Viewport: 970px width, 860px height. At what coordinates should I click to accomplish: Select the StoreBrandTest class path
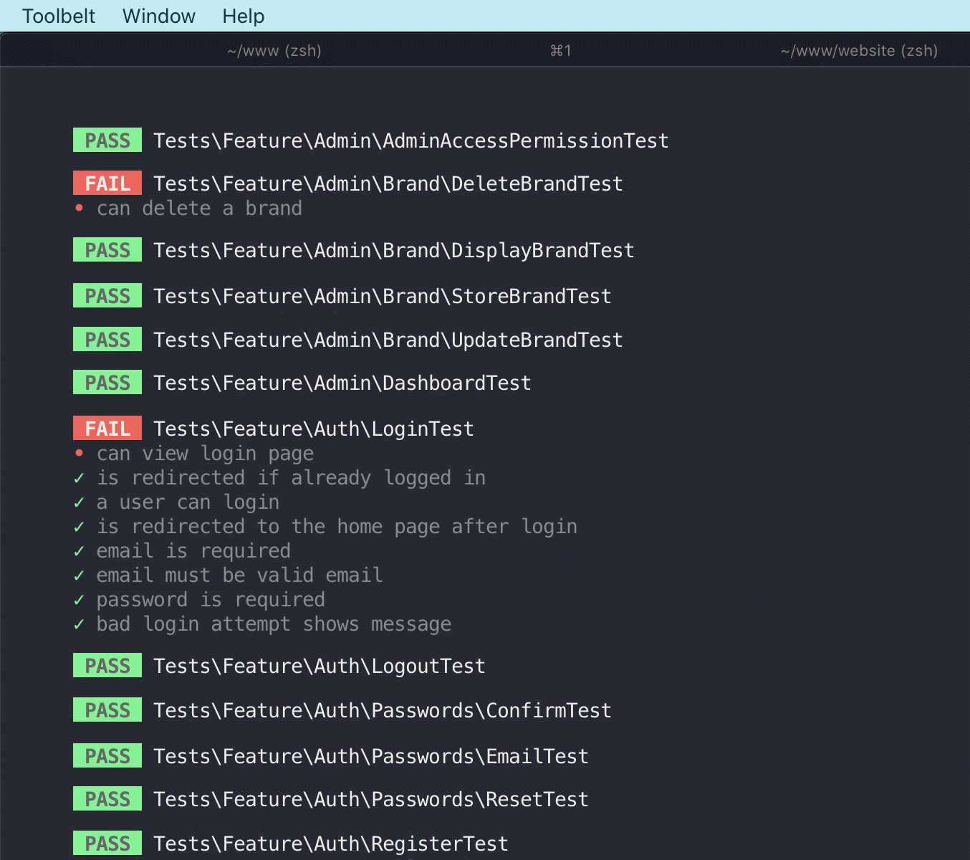383,296
